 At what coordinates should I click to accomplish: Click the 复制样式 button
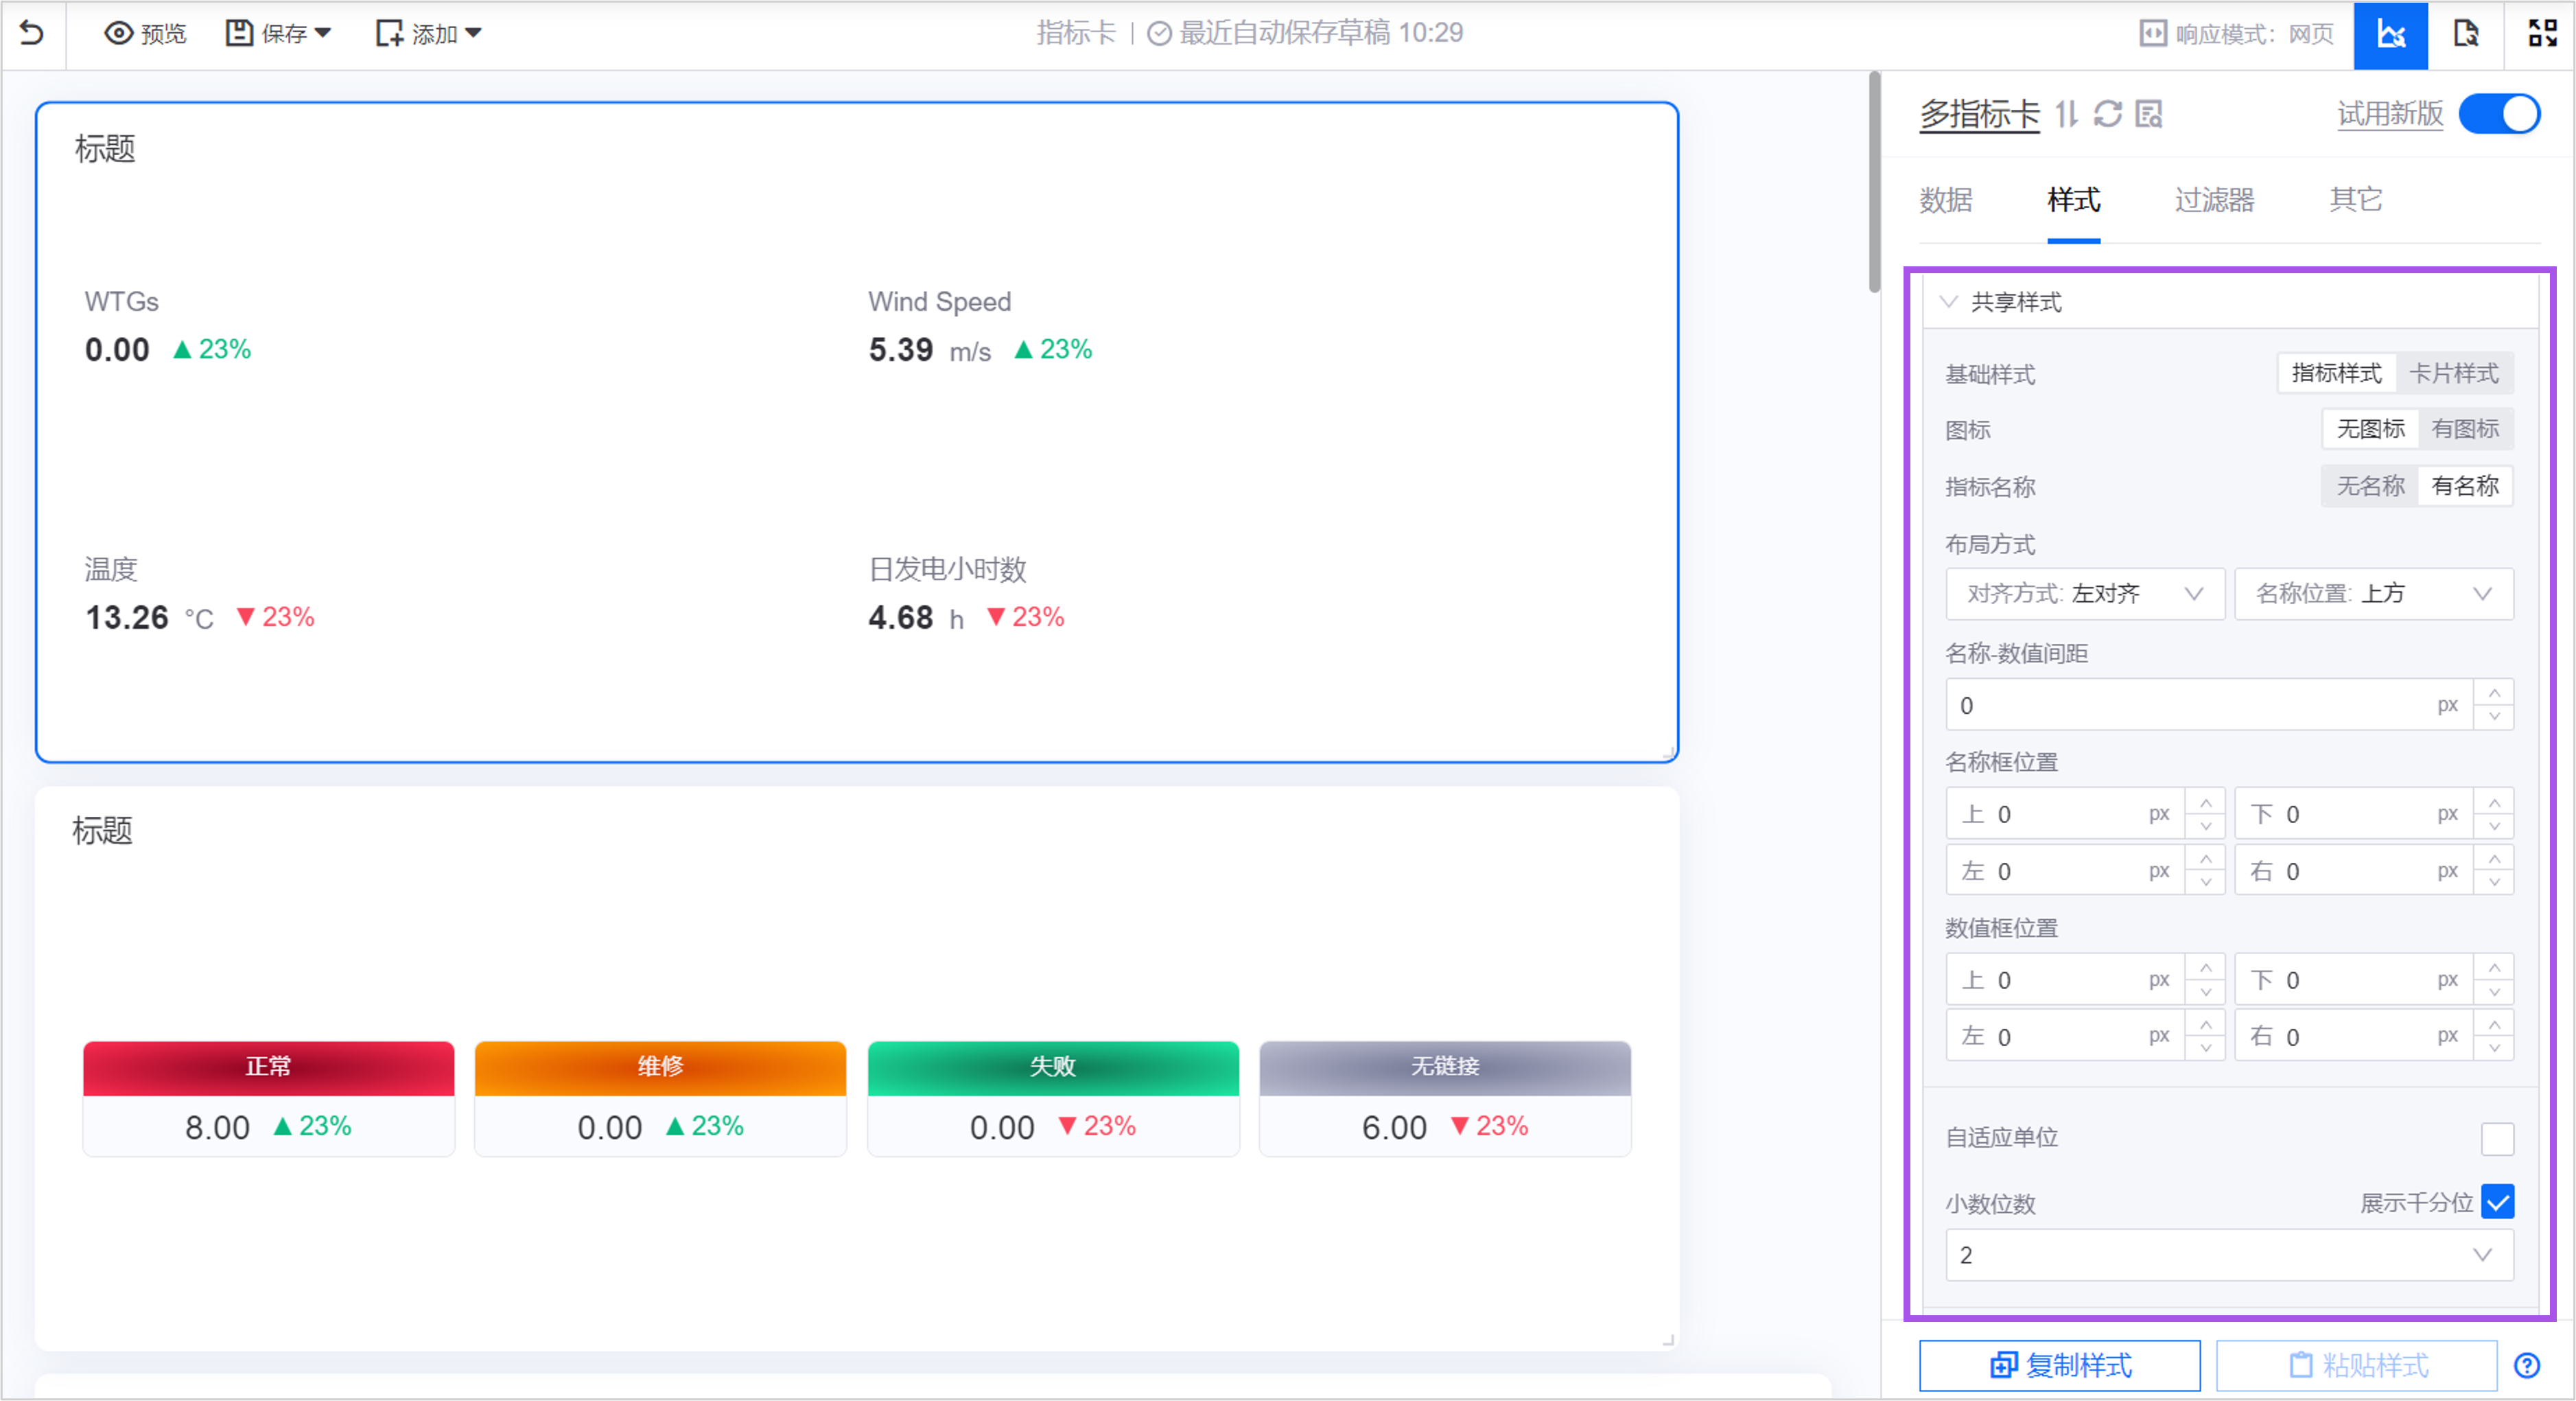(2059, 1365)
